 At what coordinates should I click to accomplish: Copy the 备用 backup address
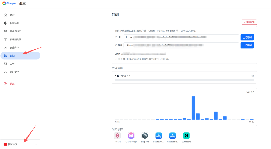pyautogui.click(x=247, y=45)
